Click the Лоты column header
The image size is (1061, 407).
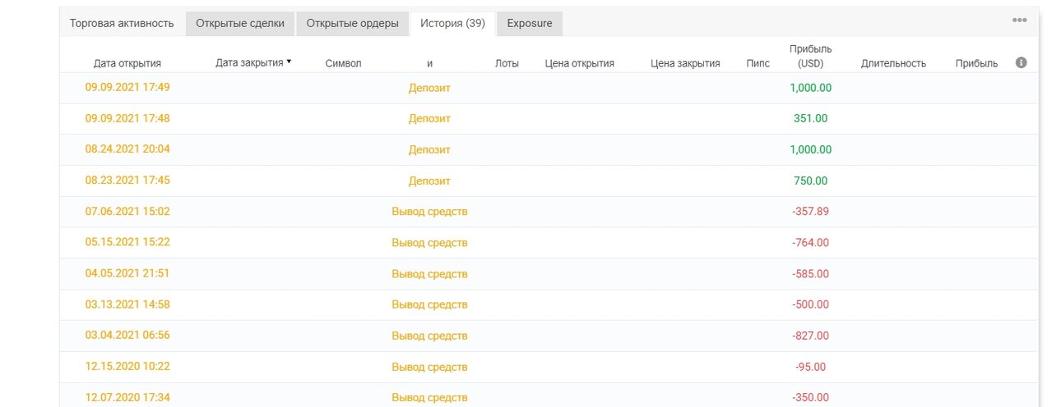(507, 63)
